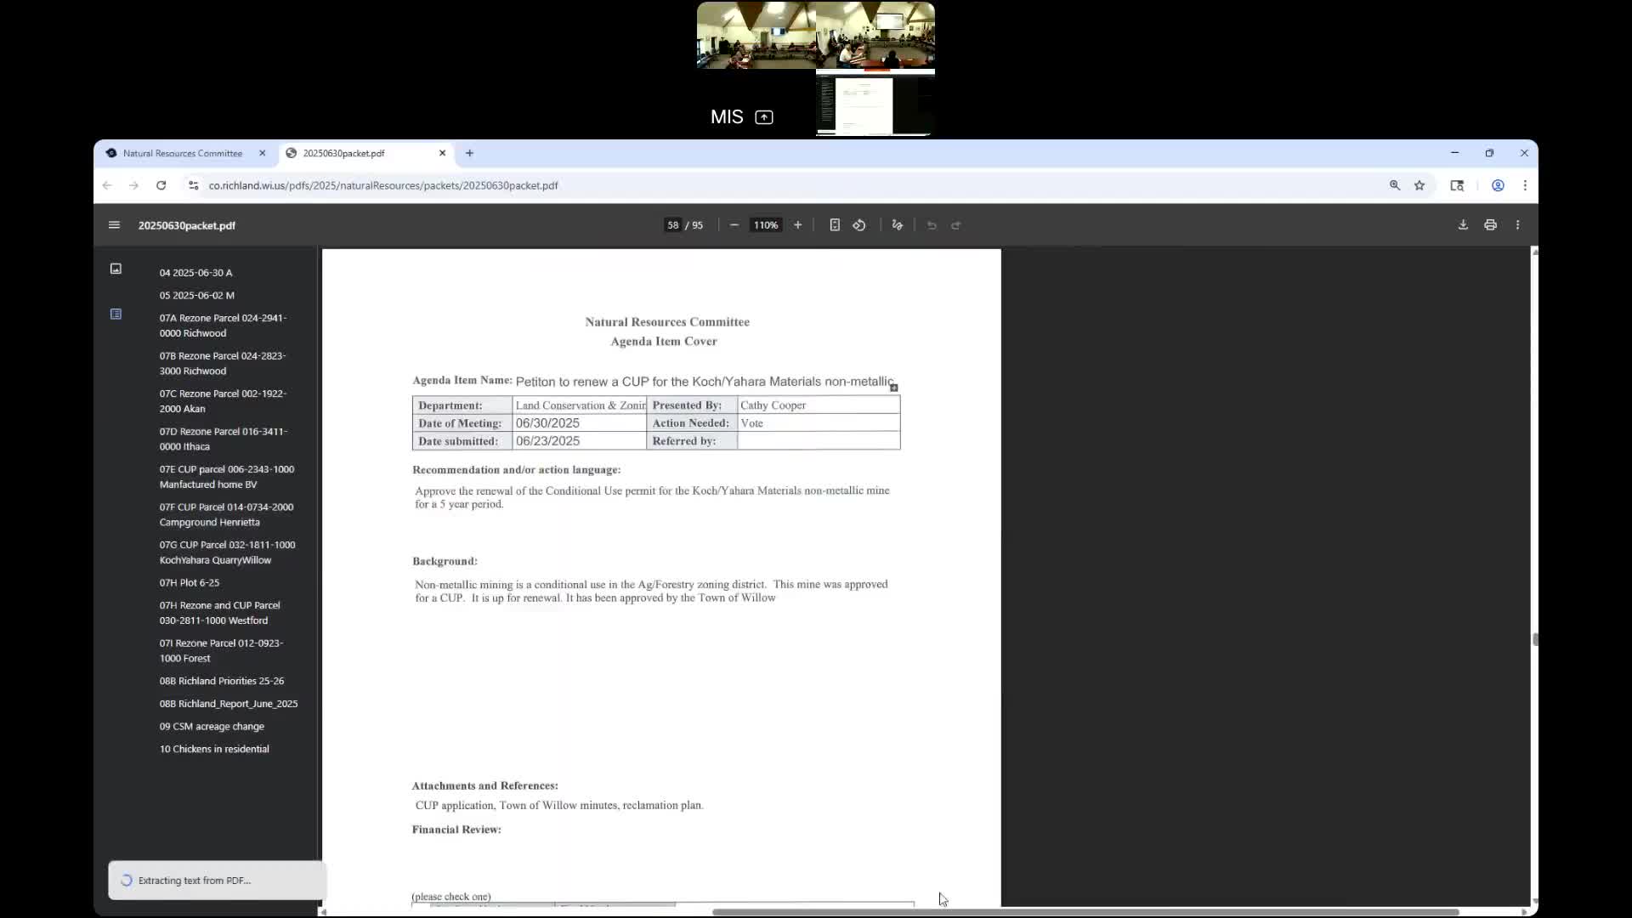The width and height of the screenshot is (1632, 918).
Task: Zoom in with the plus icon
Action: pyautogui.click(x=797, y=225)
